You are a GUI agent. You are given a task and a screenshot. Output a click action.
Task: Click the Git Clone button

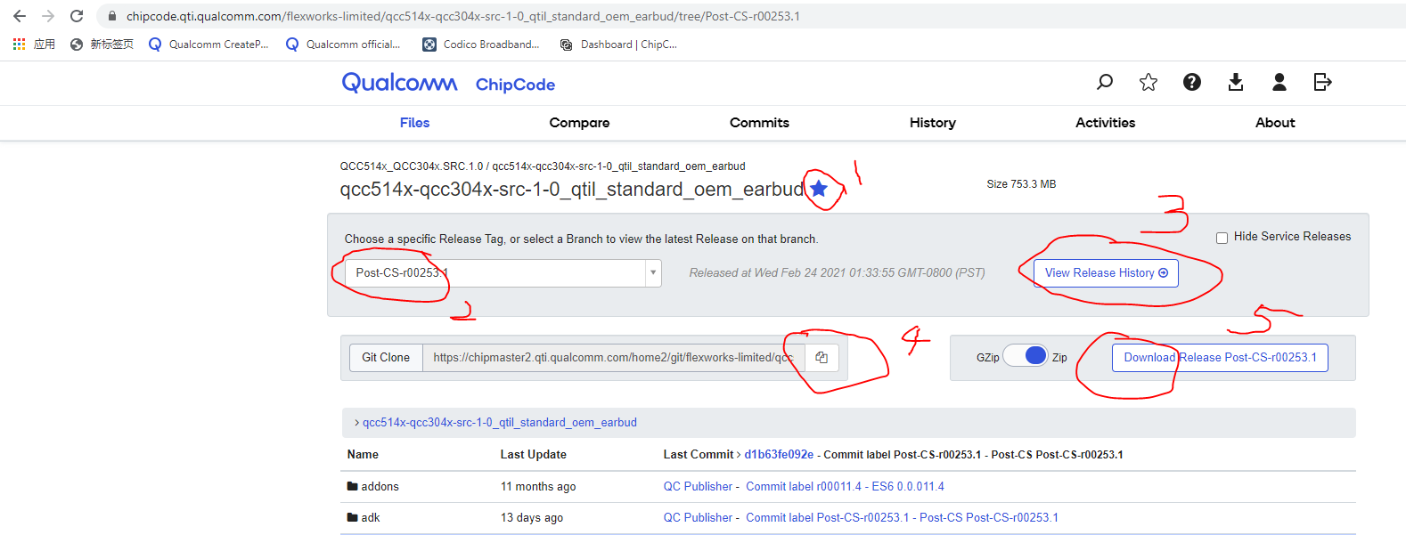click(x=386, y=357)
